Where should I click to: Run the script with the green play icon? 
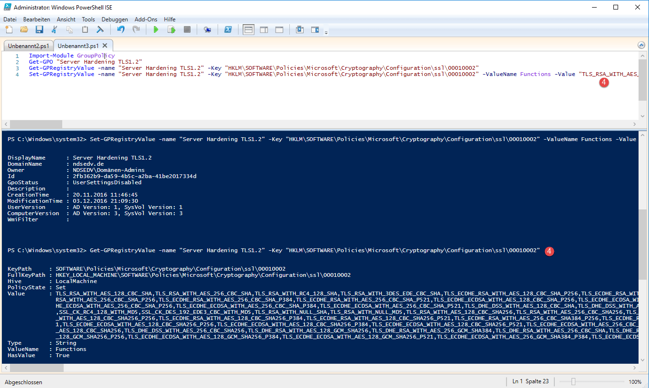coord(155,30)
